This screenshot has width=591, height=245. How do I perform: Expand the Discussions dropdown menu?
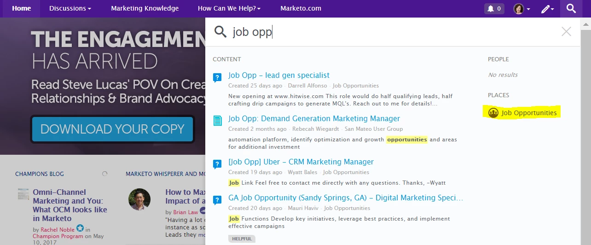point(70,8)
